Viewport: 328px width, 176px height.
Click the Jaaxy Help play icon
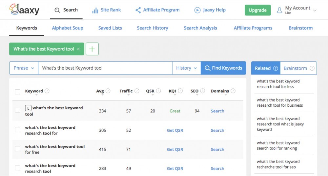point(197,10)
